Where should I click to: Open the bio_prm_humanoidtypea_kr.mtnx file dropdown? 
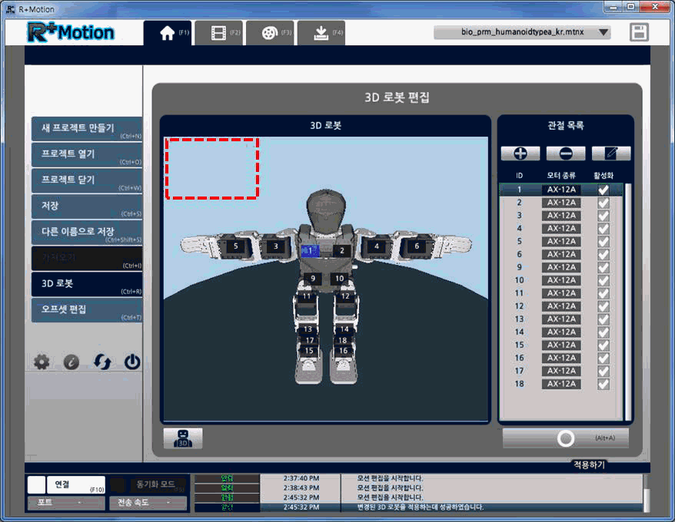pyautogui.click(x=522, y=33)
